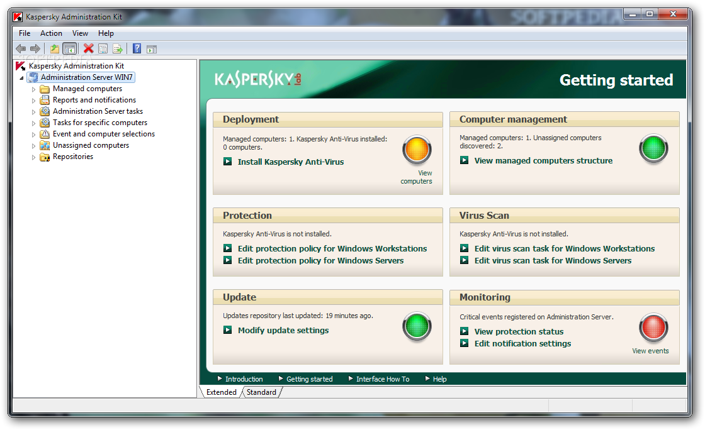The image size is (705, 430).
Task: Open the View protection status link
Action: tap(519, 332)
